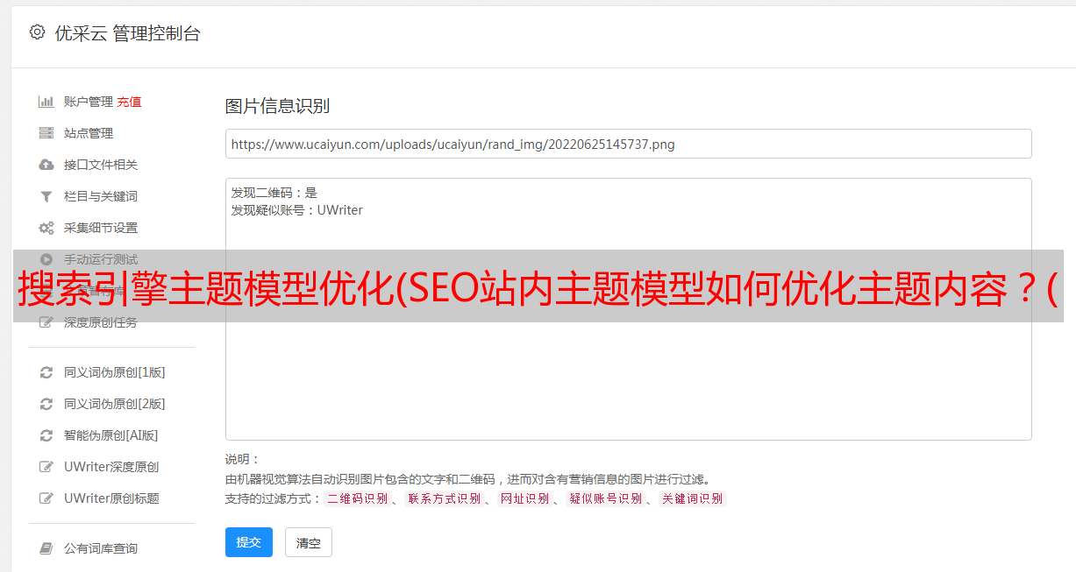Click the 清空 clear button
Viewport: 1076px width, 572px height.
pos(309,542)
